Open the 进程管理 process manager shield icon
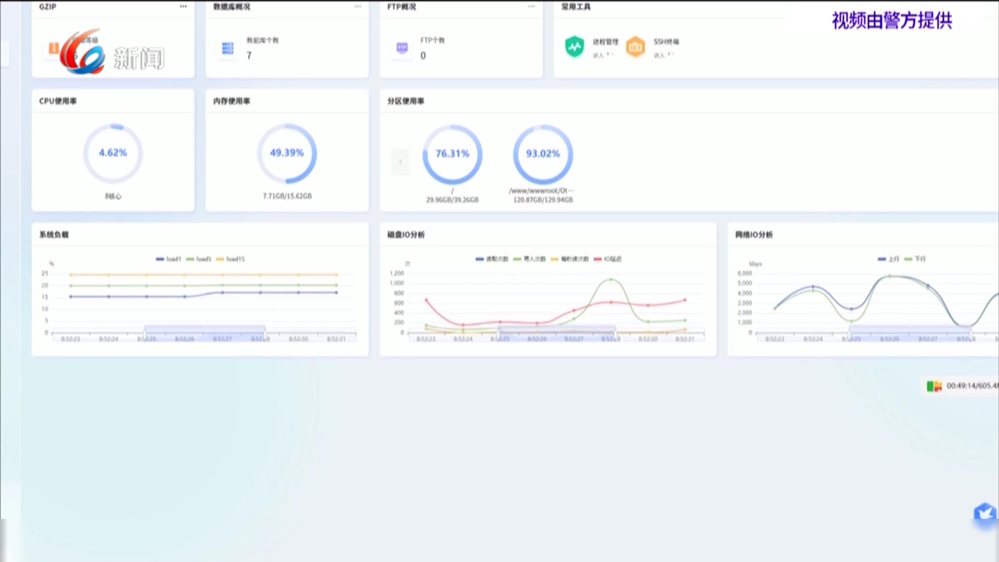The image size is (999, 562). [574, 47]
